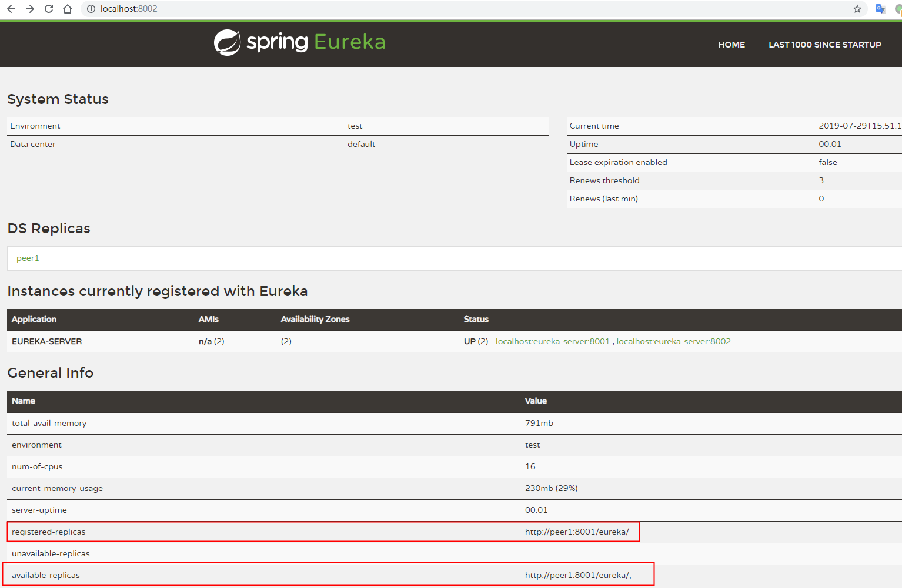Click the site info icon in address bar
This screenshot has height=588, width=902.
pos(91,9)
